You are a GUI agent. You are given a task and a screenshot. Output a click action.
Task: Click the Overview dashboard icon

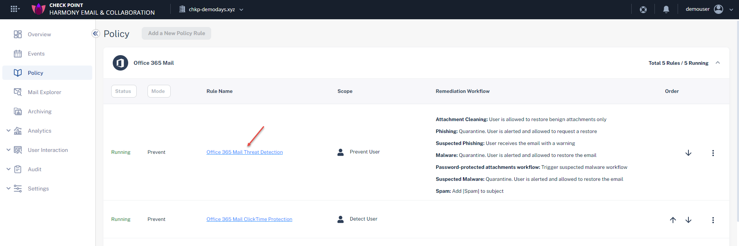18,34
